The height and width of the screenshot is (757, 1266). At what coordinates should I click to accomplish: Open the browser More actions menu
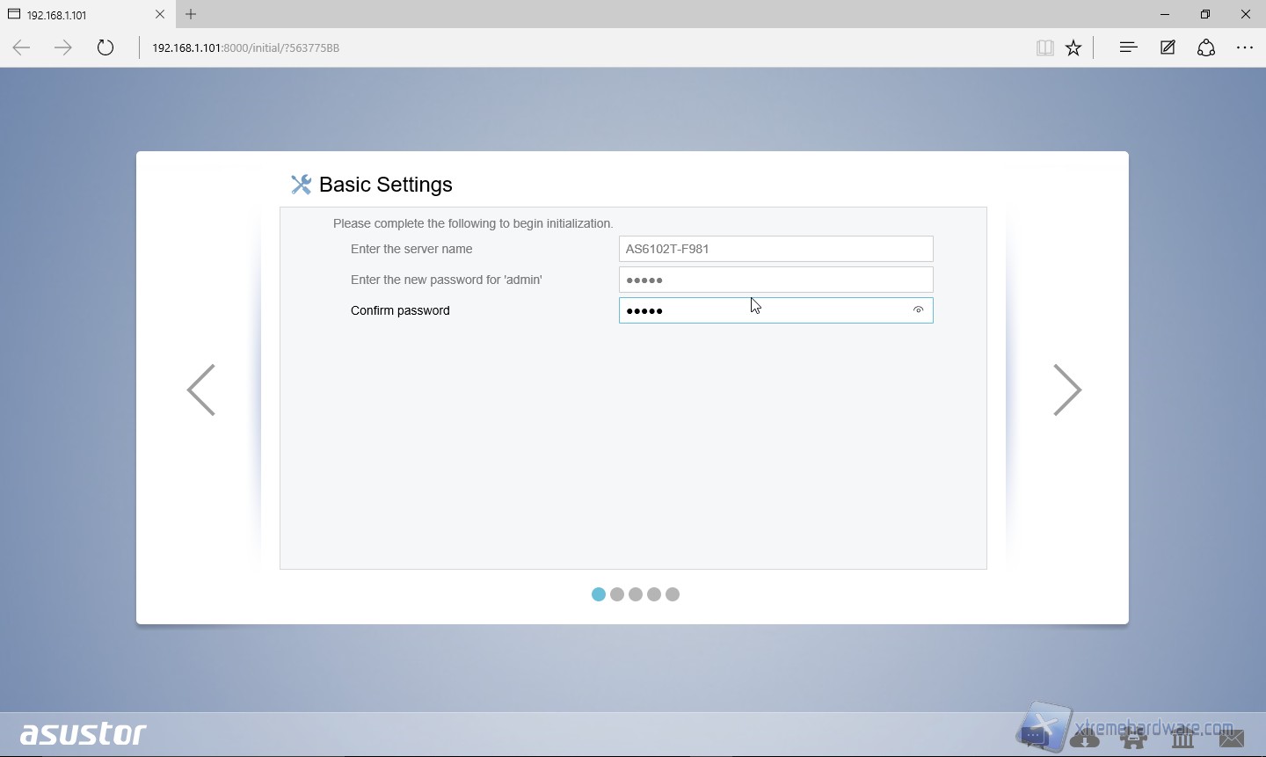1245,48
